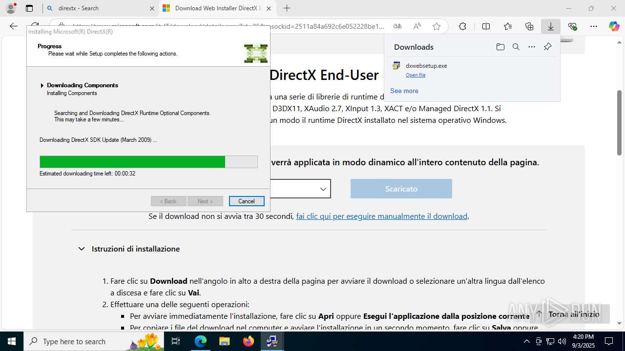Open Favorites list icon
Image resolution: width=625 pixels, height=351 pixels.
[508, 26]
